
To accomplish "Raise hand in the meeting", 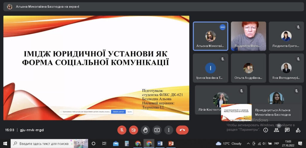I will coord(145,130).
